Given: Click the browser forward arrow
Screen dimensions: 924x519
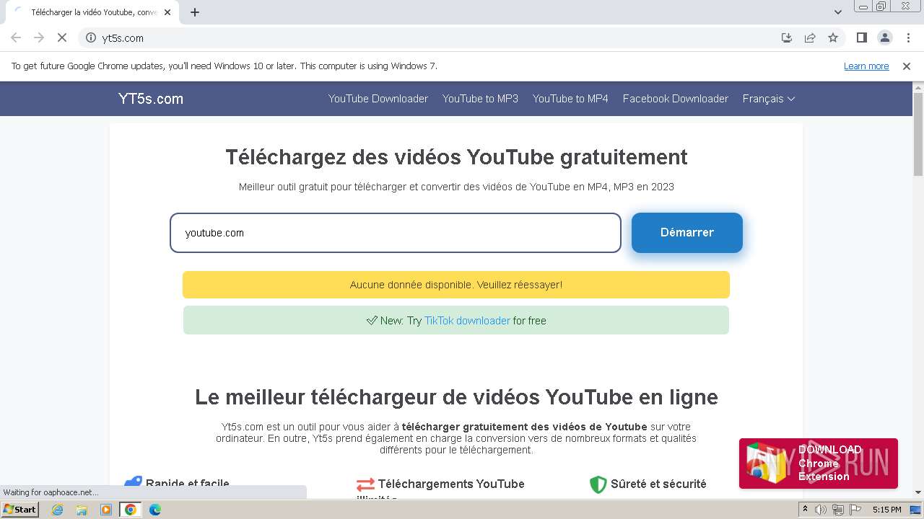Looking at the screenshot, I should [39, 37].
